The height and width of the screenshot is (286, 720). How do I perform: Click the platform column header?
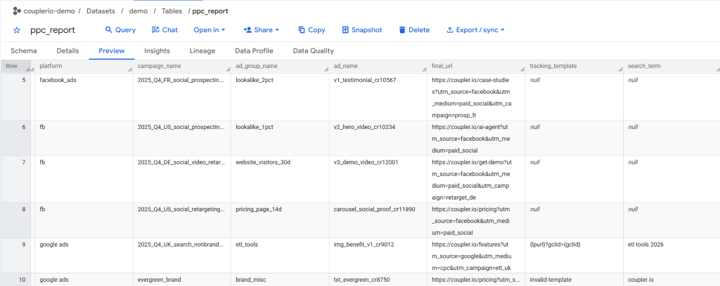coord(51,66)
